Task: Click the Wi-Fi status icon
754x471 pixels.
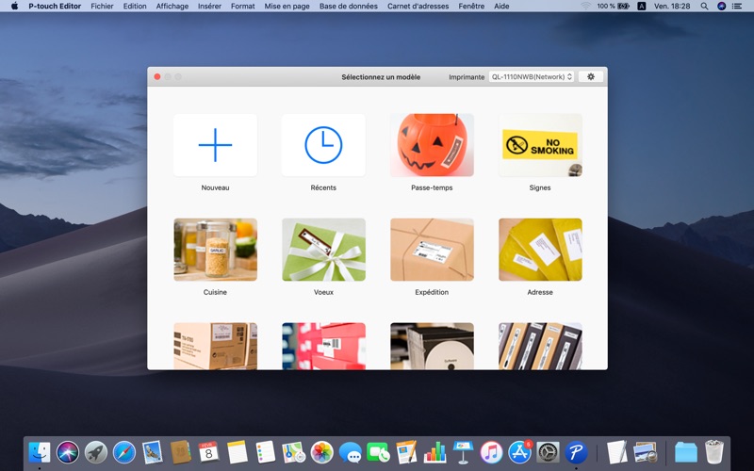Action: [585, 7]
